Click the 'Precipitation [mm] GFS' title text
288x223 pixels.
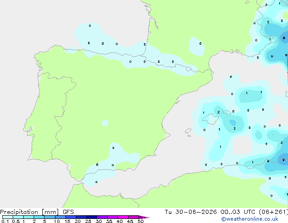tap(37, 212)
